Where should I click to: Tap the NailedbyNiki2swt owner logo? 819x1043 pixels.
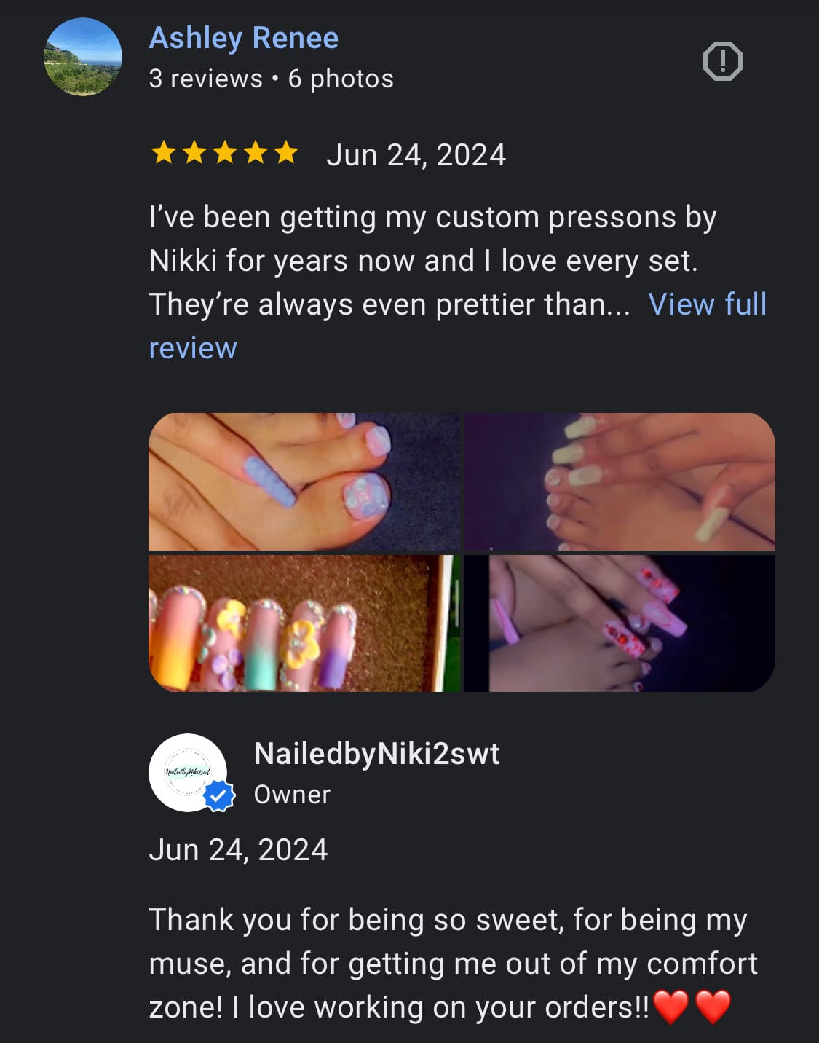pos(188,773)
